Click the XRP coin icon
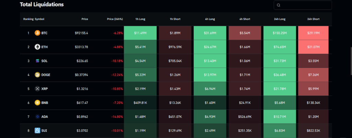Image resolution: width=352 pixels, height=138 pixels. [x=37, y=89]
